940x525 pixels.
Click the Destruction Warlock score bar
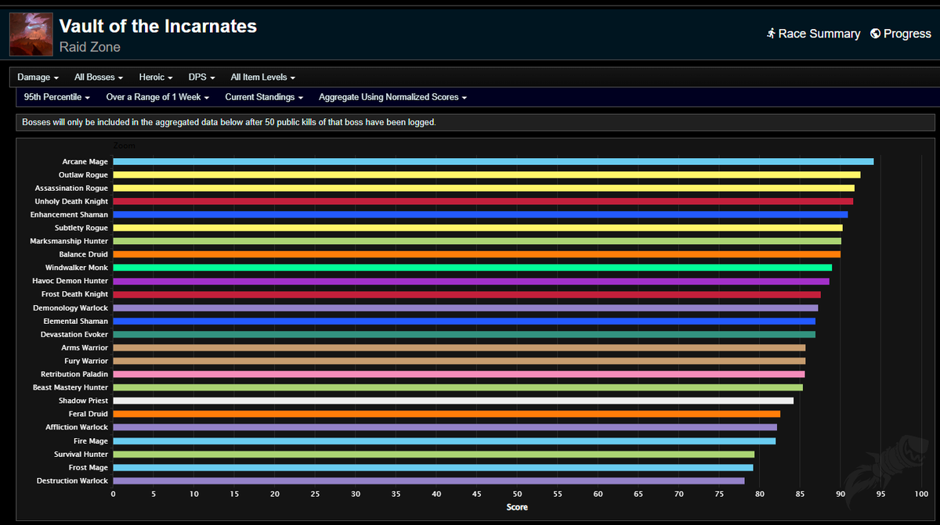point(428,480)
